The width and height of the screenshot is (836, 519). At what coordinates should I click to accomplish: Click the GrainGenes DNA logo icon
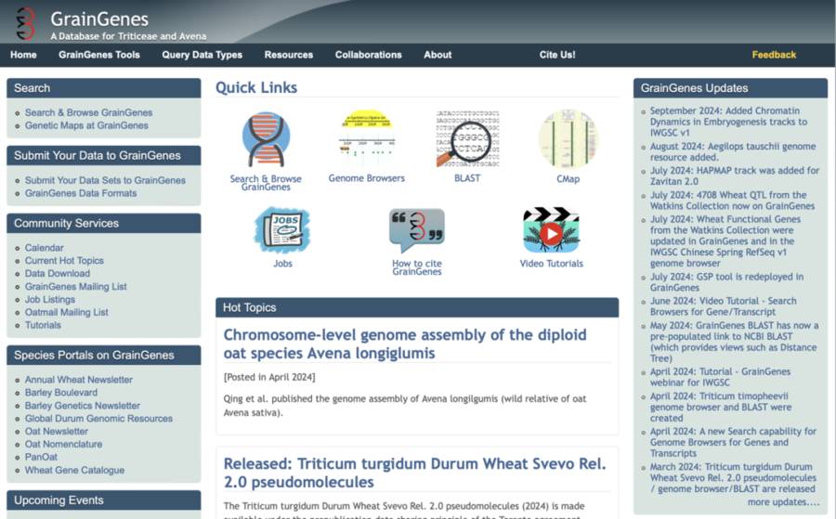point(25,23)
